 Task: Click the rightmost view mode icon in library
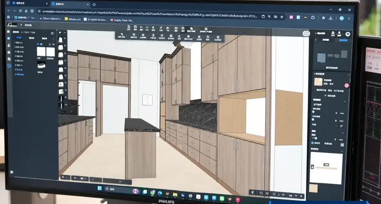(x=53, y=44)
